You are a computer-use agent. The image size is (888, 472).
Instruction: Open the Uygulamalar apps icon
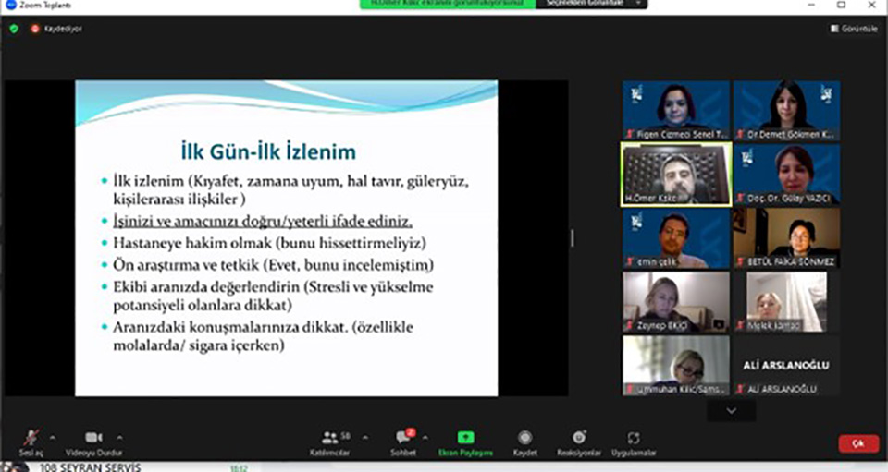coord(634,440)
